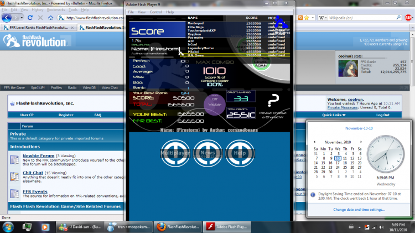Viewport: 415px width, 233px height.
Task: Open the Adblock Plus icon
Action: (408, 18)
